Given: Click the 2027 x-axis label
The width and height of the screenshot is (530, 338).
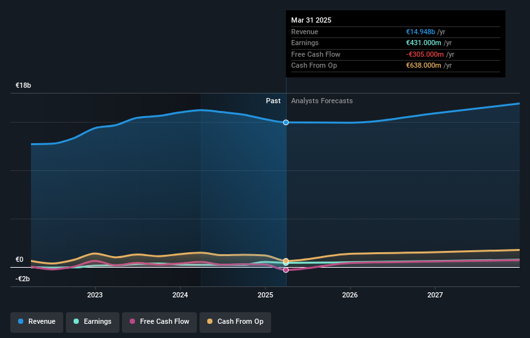Looking at the screenshot, I should pos(435,295).
